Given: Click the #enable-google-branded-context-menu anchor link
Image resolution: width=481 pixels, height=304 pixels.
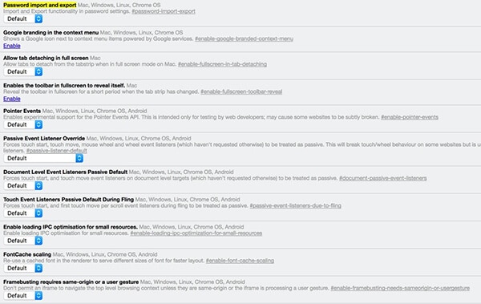Looking at the screenshot, I should [245, 39].
